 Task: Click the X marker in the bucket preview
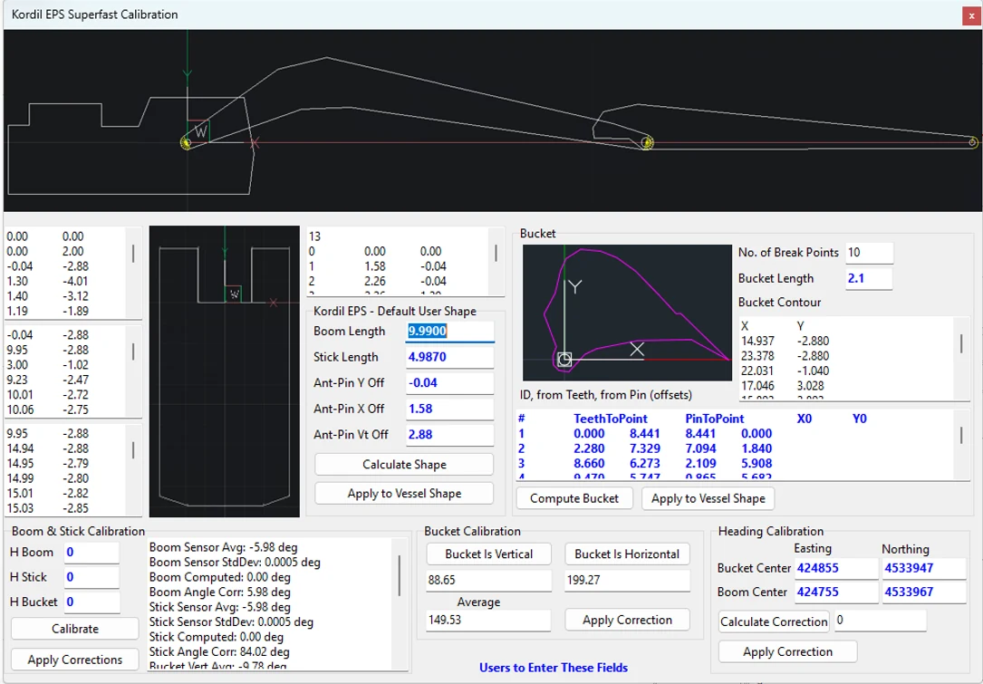point(637,349)
